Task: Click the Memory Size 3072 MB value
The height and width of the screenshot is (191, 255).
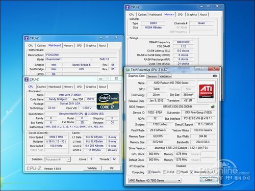Action: [158, 142]
